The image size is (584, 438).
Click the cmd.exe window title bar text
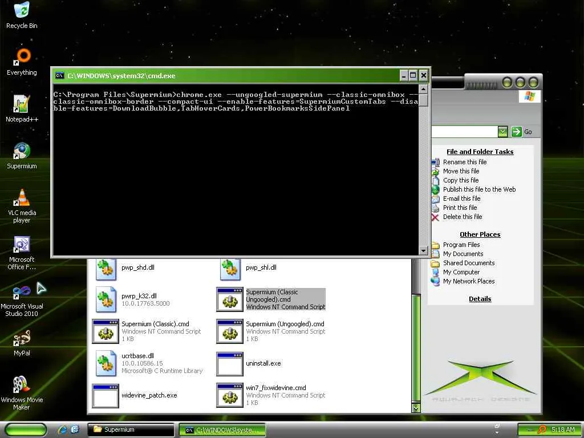(121, 76)
